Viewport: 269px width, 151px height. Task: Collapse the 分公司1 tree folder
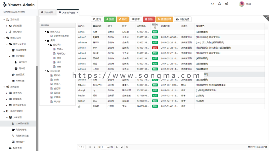tap(48, 45)
